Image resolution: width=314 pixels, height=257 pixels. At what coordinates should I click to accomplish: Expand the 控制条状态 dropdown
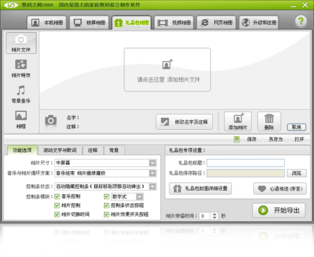point(153,186)
